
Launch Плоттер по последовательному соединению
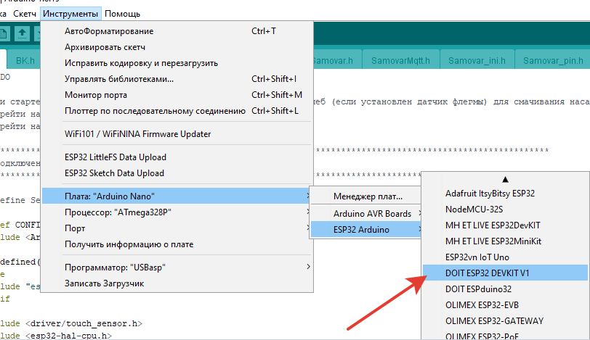(177, 111)
